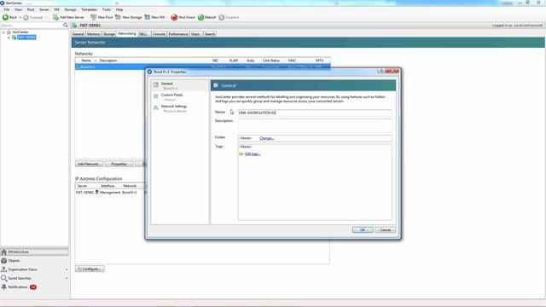Switch to the Users tab
The image size is (546, 307).
[195, 34]
